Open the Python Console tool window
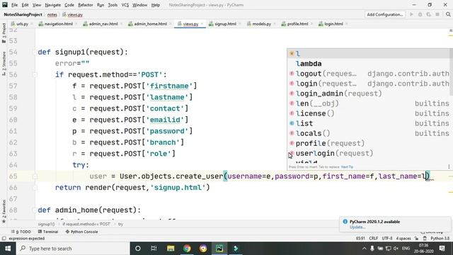This screenshot has width=453, height=255. [x=82, y=232]
